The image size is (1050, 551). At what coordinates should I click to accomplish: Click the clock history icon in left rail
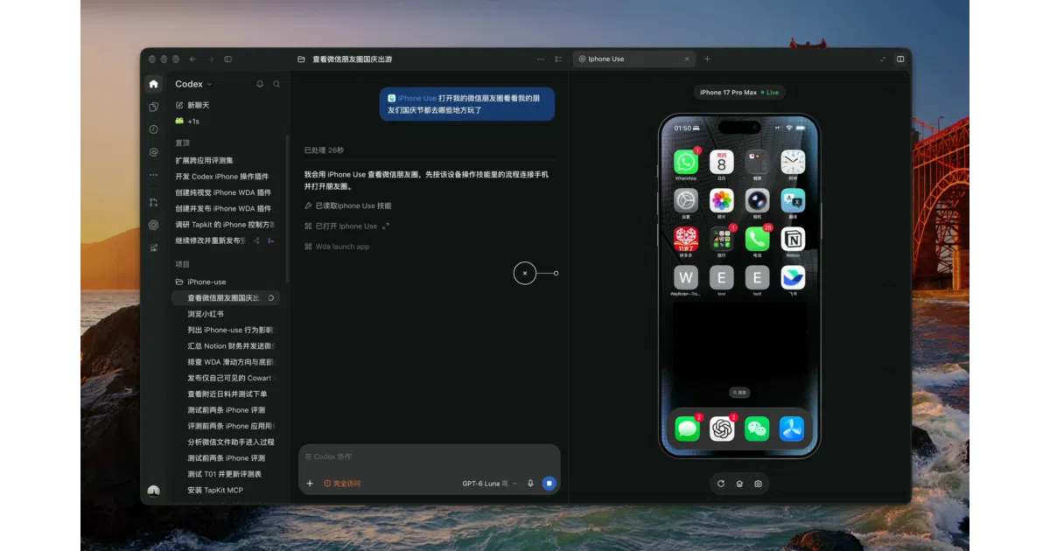154,129
